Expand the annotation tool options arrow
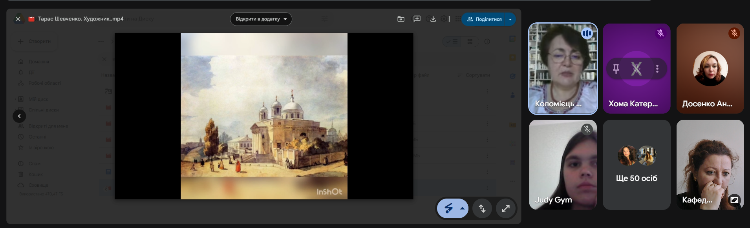Viewport: 750px width, 228px height. tap(462, 208)
